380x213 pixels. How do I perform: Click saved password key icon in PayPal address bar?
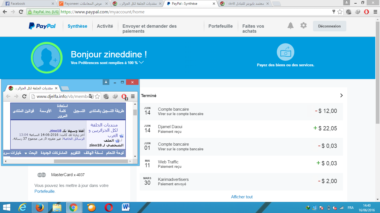[x=334, y=12]
